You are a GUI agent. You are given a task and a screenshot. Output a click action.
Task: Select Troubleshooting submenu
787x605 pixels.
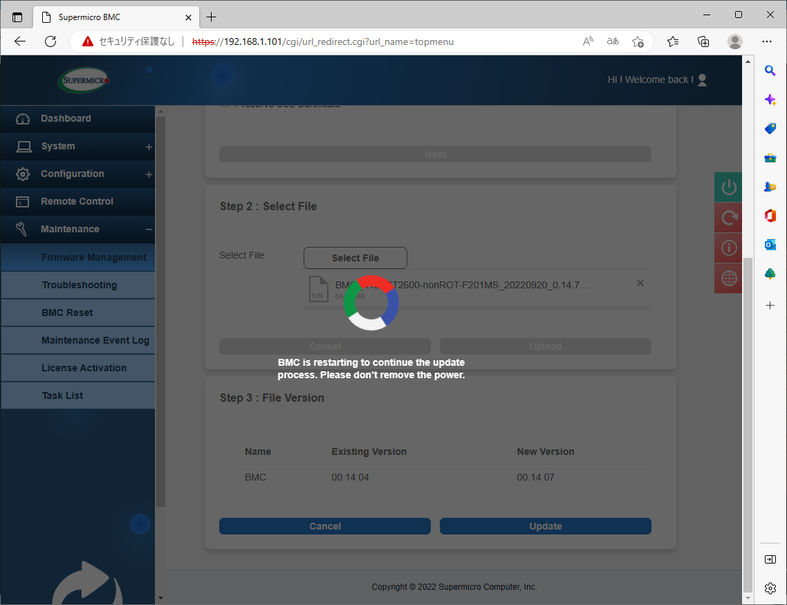pyautogui.click(x=77, y=285)
